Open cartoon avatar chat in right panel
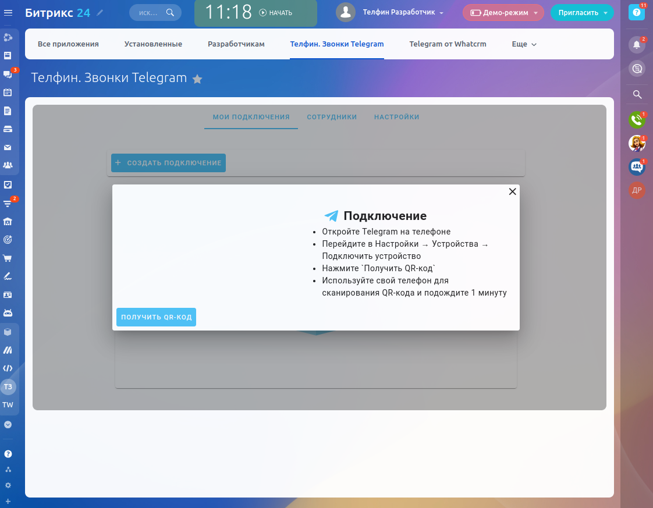This screenshot has height=508, width=653. [637, 144]
